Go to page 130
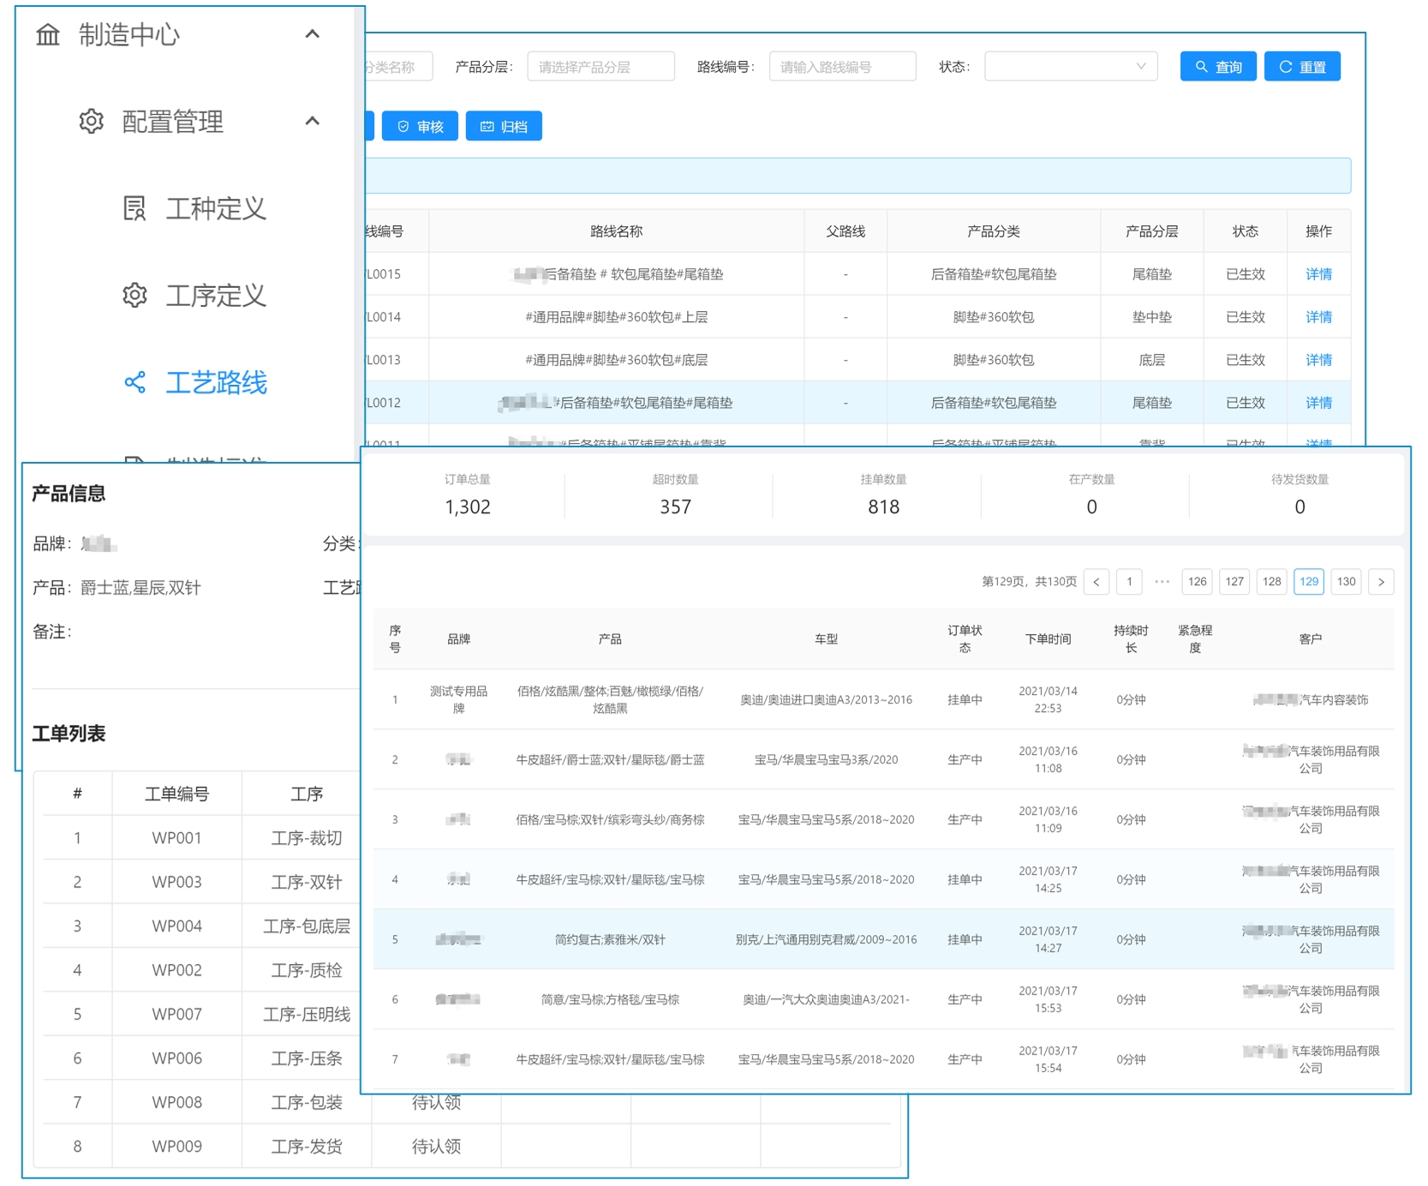This screenshot has height=1186, width=1428. coord(1346,582)
